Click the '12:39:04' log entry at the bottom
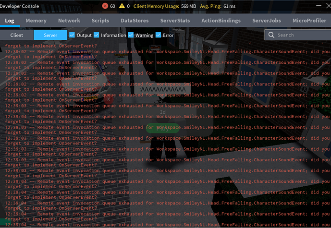This screenshot has height=228, width=331. pos(167,225)
